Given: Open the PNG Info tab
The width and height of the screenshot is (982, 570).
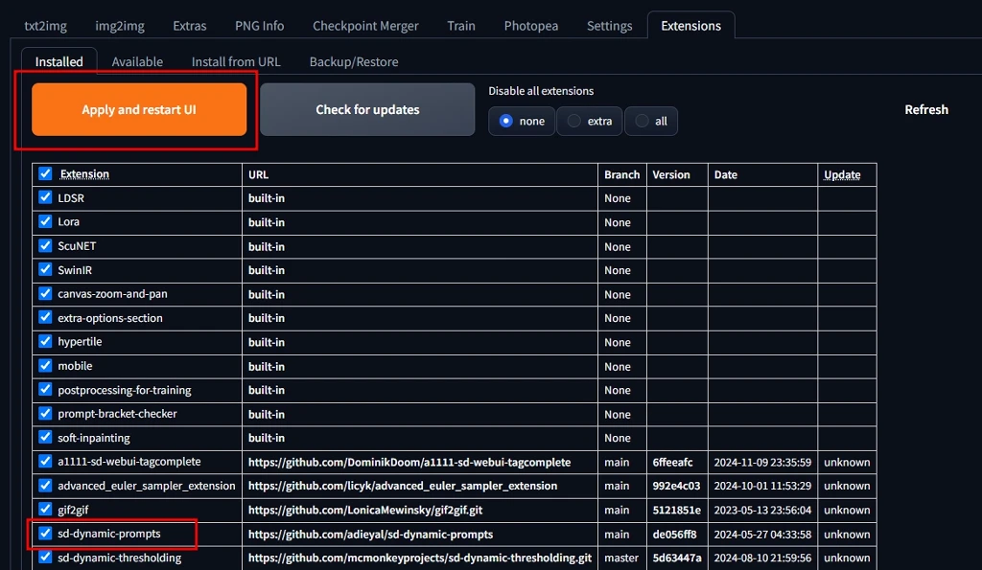Looking at the screenshot, I should pos(259,26).
